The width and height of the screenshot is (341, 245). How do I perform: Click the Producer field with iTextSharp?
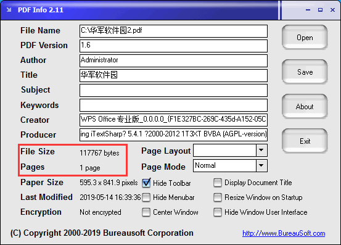point(173,135)
